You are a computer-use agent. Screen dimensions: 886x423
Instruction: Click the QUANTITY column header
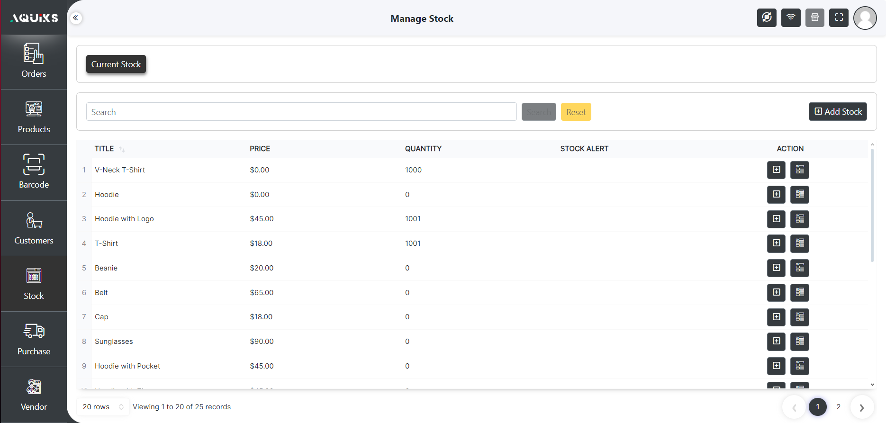[x=423, y=149]
